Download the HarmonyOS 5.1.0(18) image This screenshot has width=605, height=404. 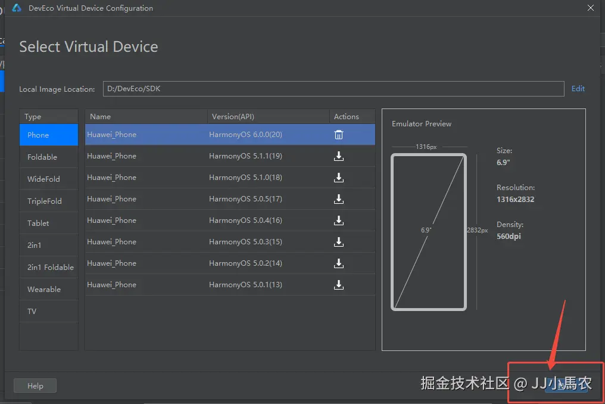click(x=338, y=178)
